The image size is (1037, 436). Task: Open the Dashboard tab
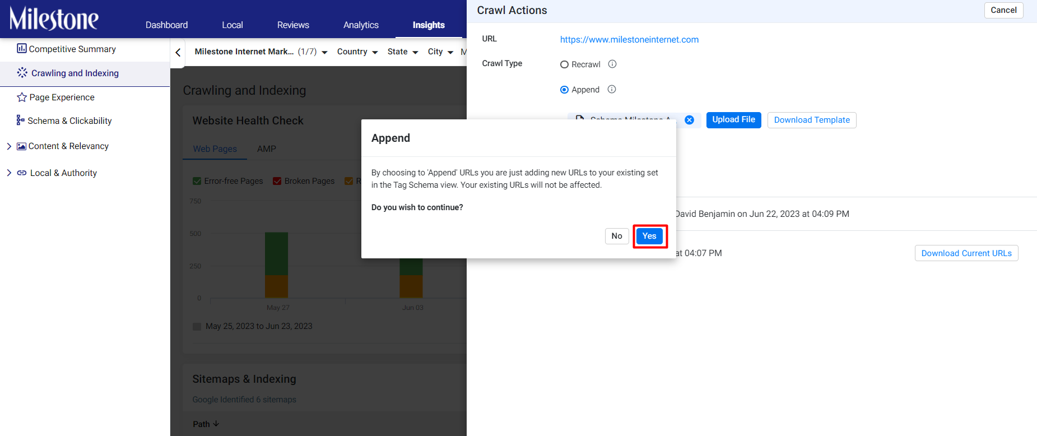166,25
